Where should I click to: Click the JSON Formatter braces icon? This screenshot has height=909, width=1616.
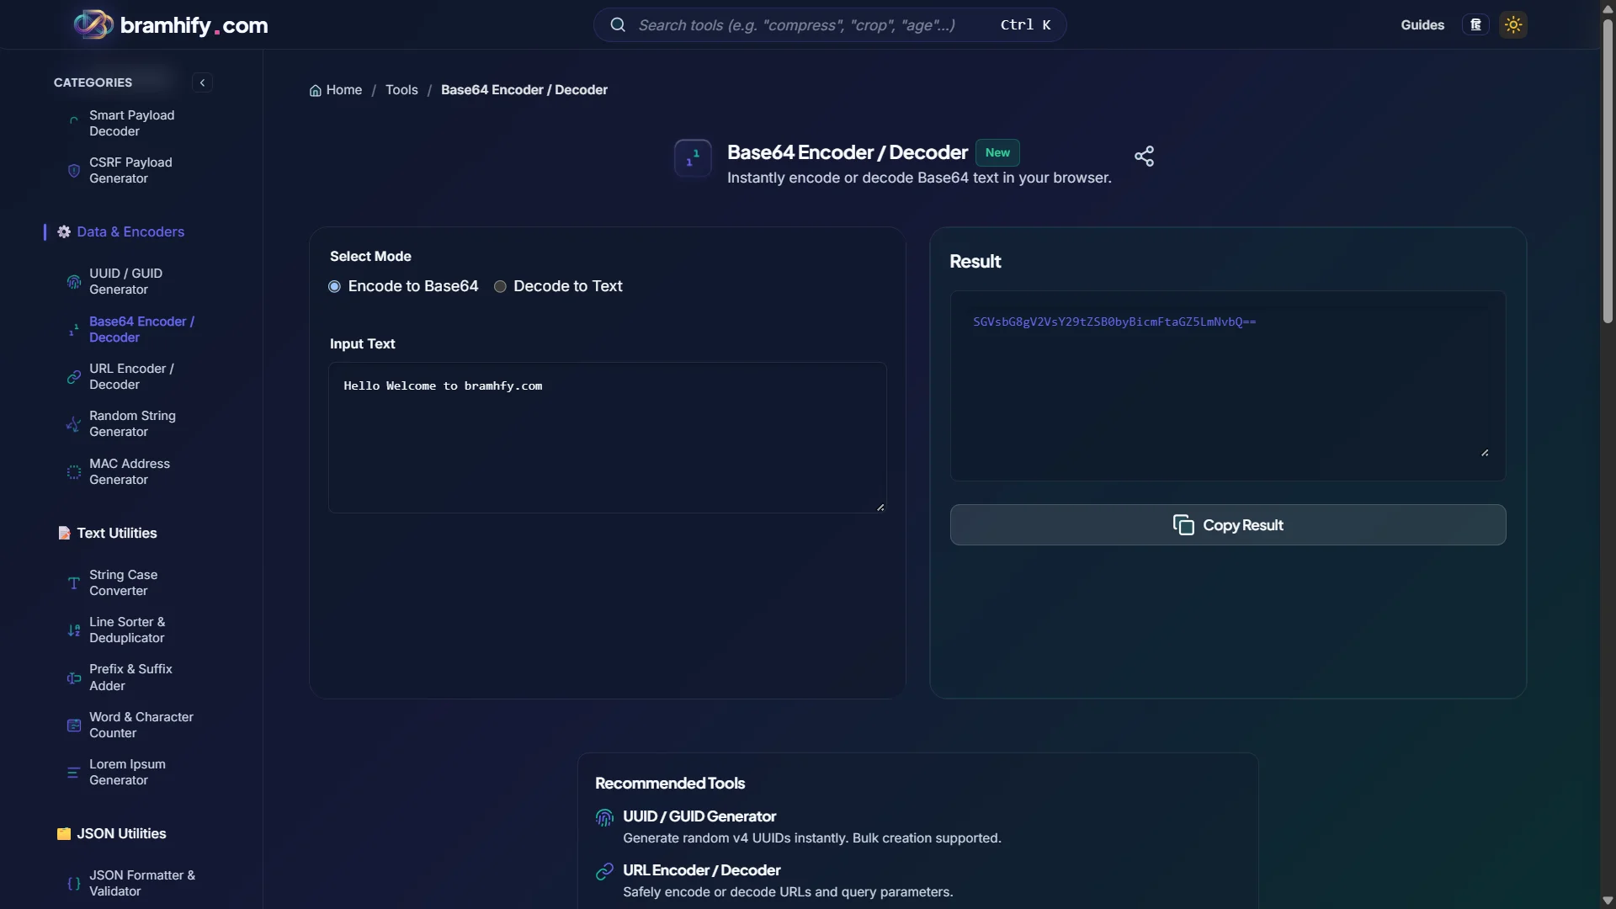tap(74, 883)
